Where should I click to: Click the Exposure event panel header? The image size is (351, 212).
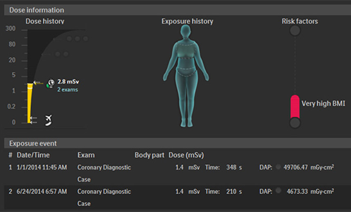178,144
